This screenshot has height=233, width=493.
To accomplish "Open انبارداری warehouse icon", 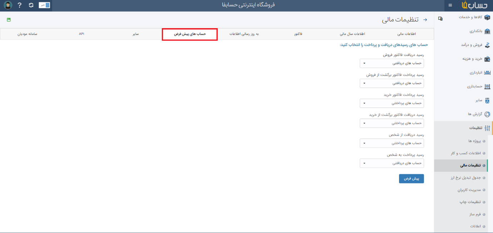I will point(487,73).
